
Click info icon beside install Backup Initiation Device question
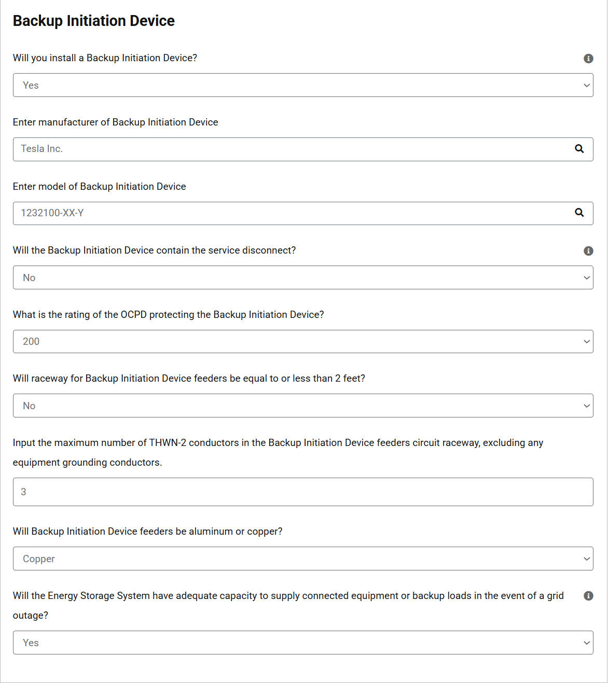[588, 59]
